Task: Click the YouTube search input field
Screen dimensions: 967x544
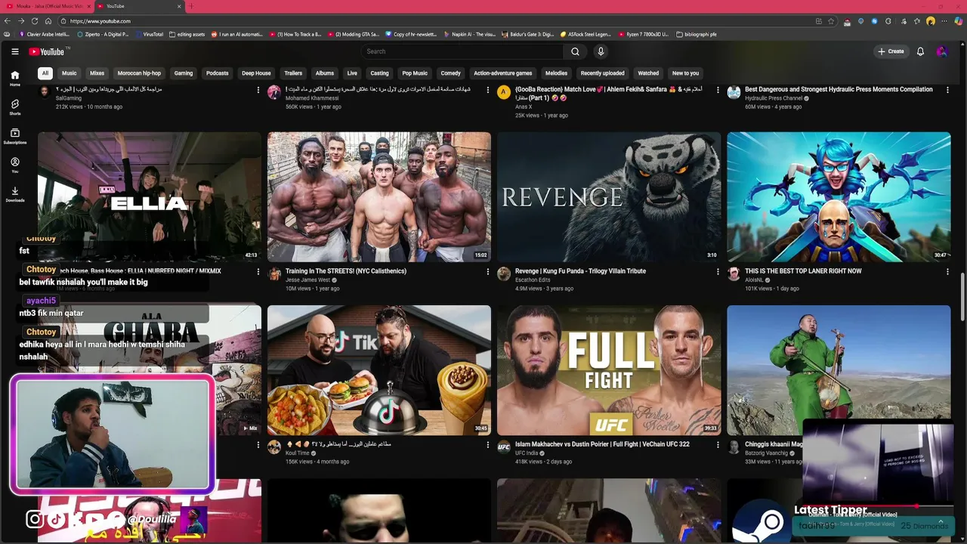Action: [462, 51]
